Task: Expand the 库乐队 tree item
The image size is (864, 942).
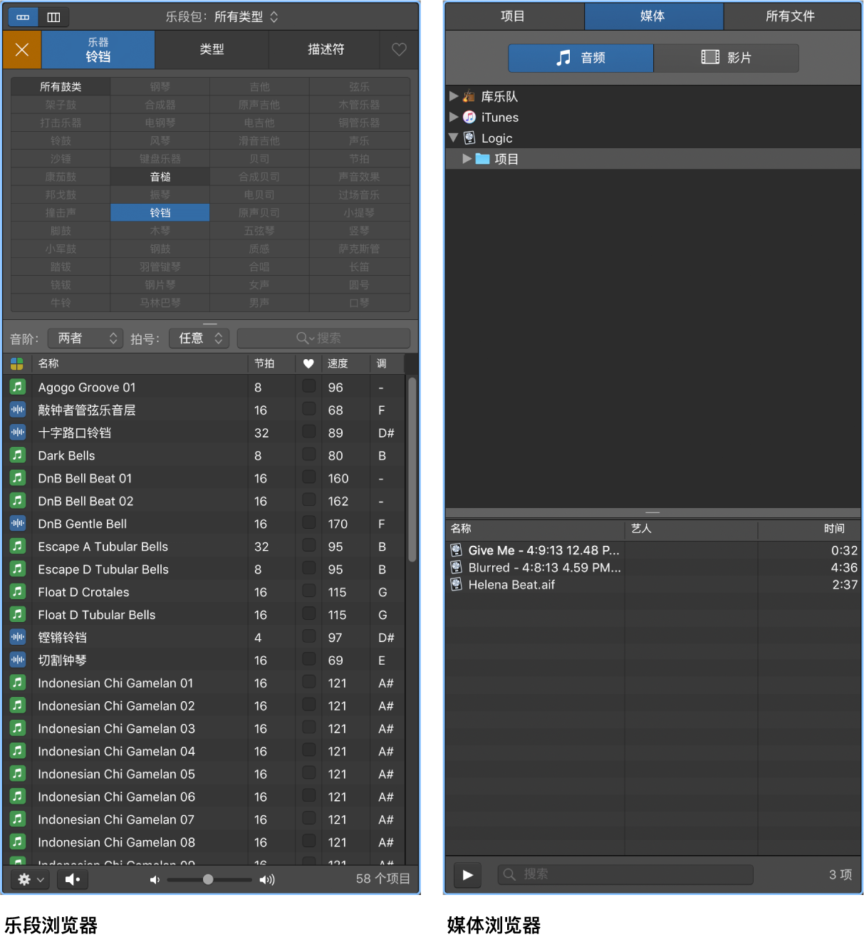Action: pos(454,96)
